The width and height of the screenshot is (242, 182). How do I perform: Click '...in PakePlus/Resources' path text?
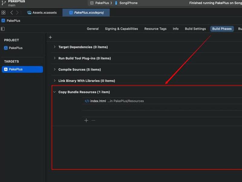[x=126, y=101]
